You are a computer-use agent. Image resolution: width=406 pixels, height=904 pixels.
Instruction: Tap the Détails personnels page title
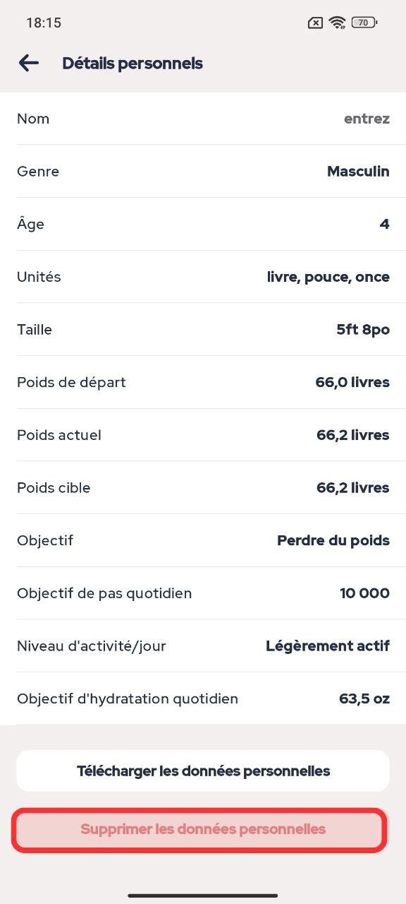click(133, 64)
